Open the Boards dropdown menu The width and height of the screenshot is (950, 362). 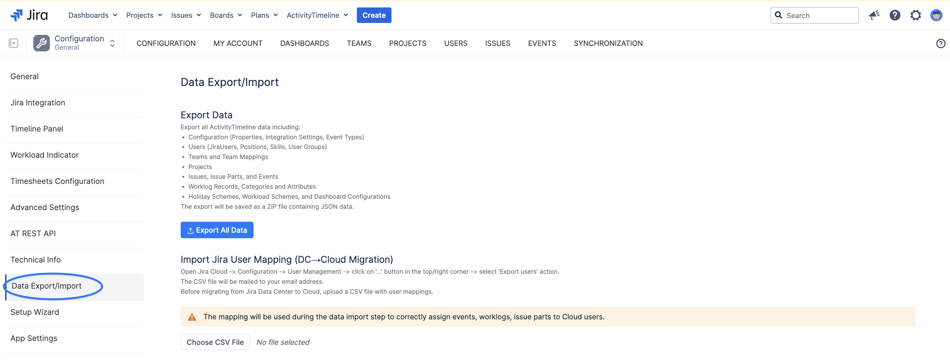pos(226,15)
